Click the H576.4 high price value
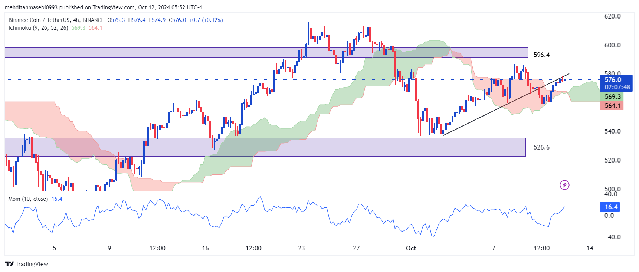This screenshot has height=272, width=639. tap(137, 20)
